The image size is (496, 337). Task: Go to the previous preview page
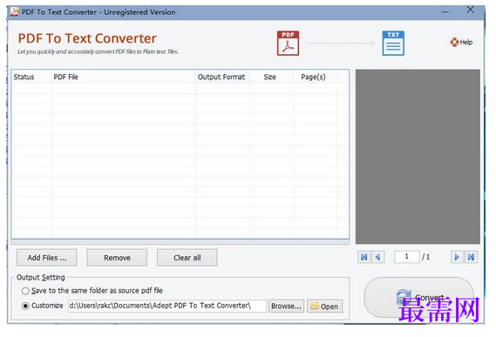[378, 257]
